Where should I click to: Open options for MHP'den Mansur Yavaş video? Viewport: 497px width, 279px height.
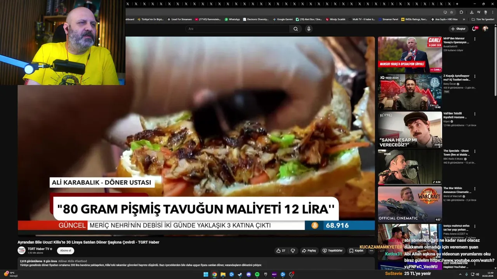474,39
